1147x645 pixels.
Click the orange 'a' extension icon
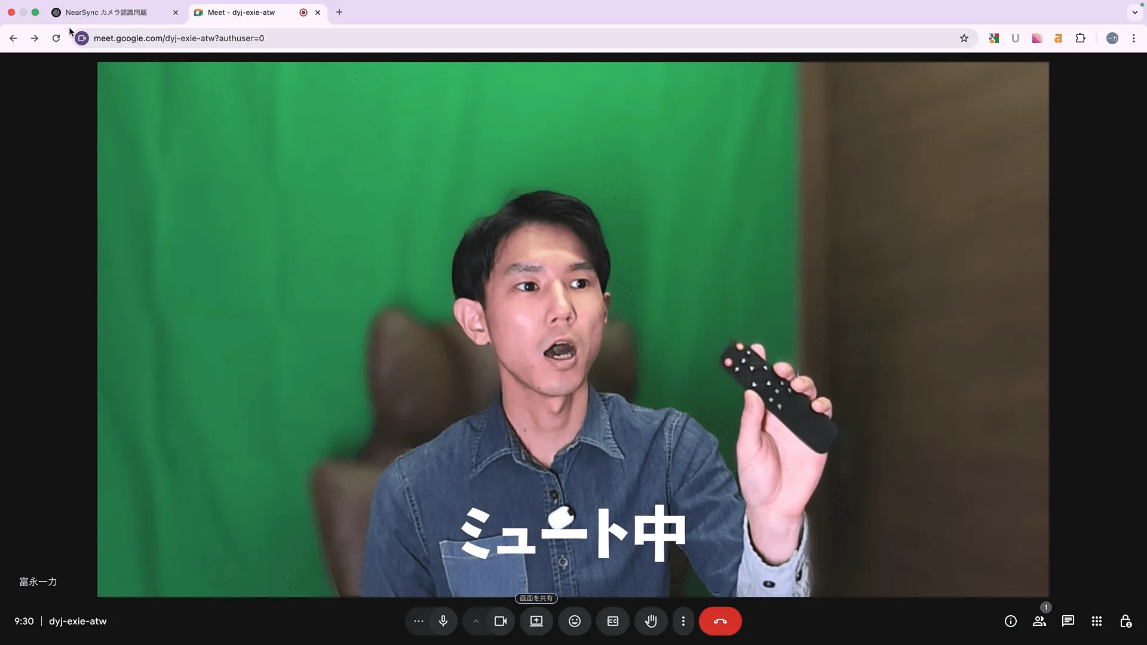click(x=1059, y=38)
